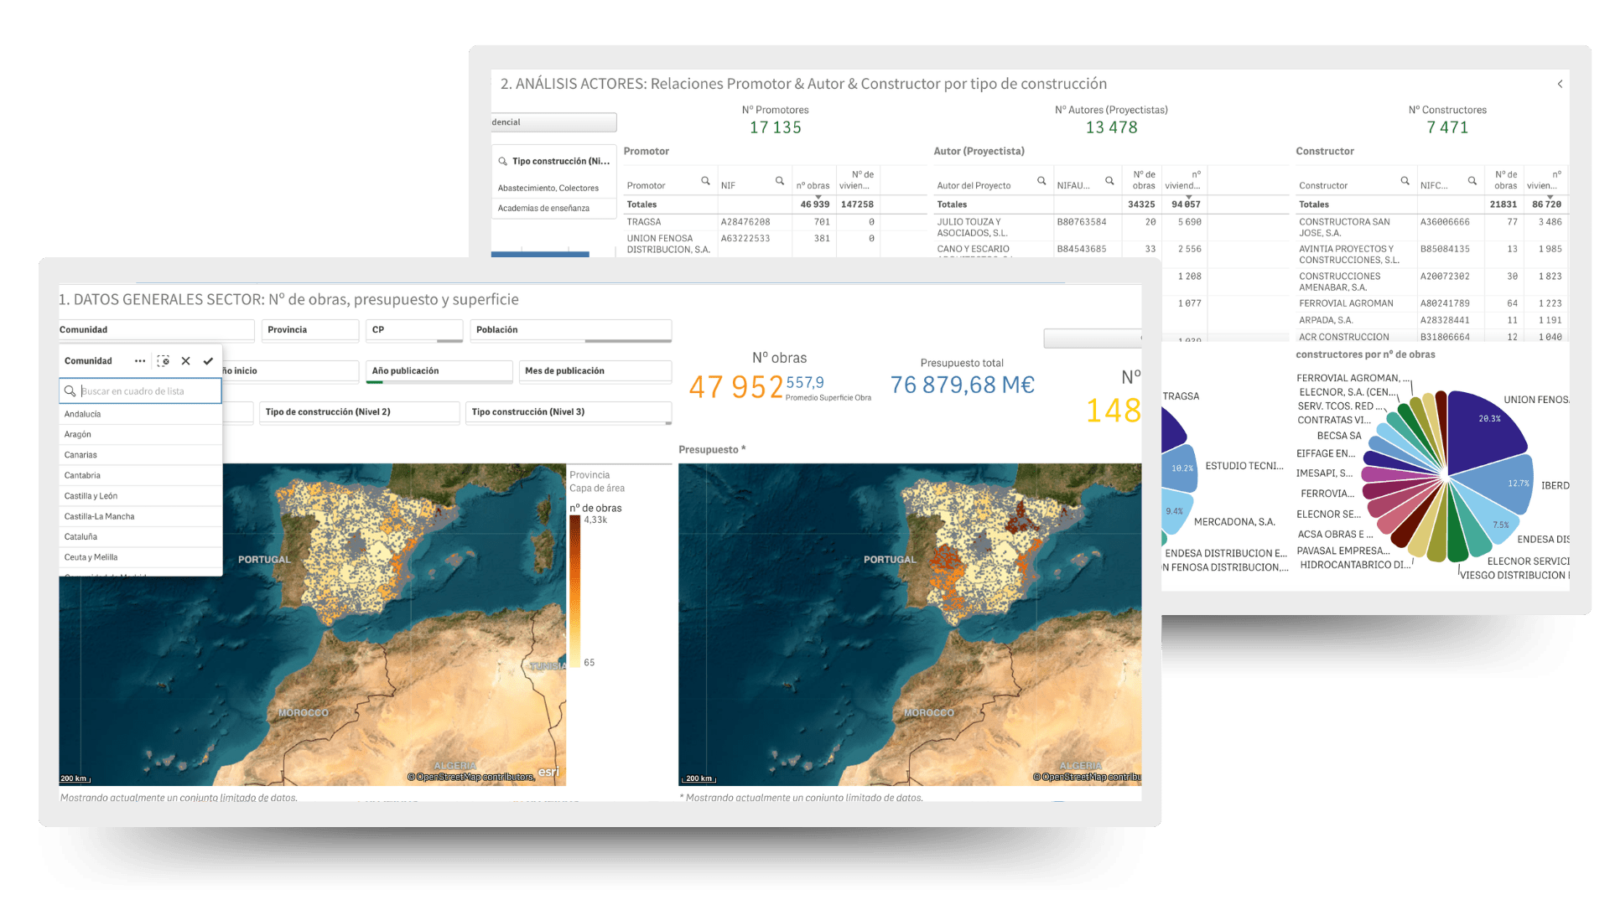
Task: Search the Constructor column via magnifier icon
Action: (x=1405, y=181)
